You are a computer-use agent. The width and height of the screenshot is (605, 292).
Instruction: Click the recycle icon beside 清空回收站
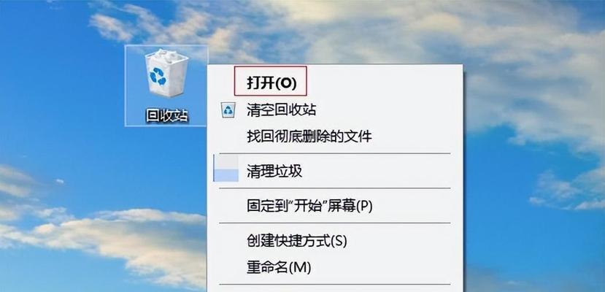pyautogui.click(x=229, y=110)
